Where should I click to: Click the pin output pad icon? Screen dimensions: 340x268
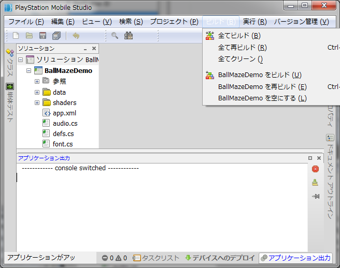(316, 197)
